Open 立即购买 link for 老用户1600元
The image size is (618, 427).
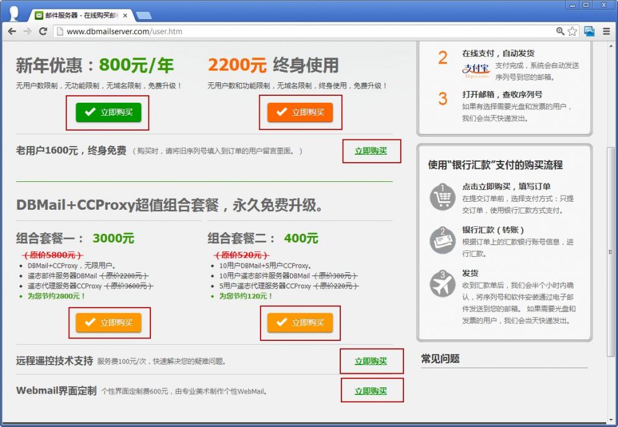click(x=371, y=151)
